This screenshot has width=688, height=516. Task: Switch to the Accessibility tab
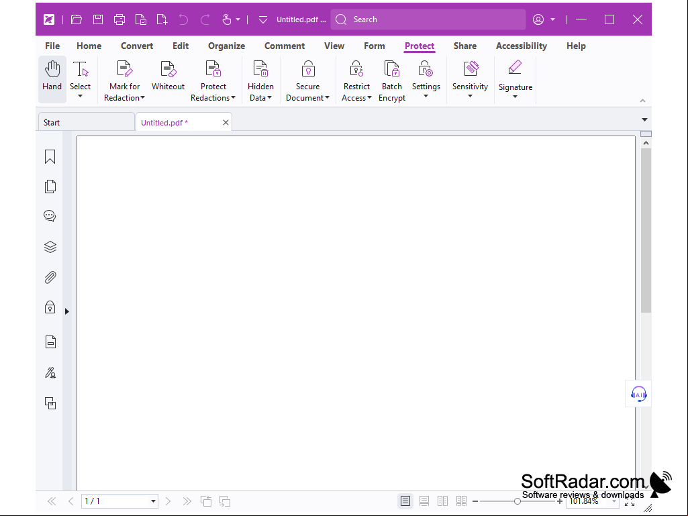point(522,46)
